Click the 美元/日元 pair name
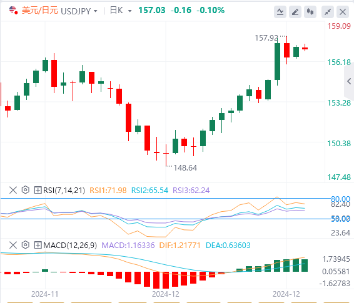354x303 pixels. coord(40,11)
